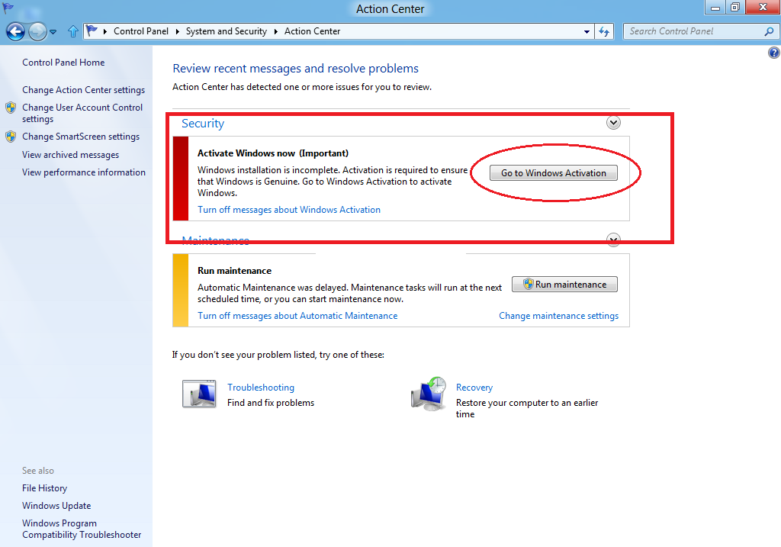Maximize the Action Center window
The width and height of the screenshot is (781, 547).
[x=734, y=7]
